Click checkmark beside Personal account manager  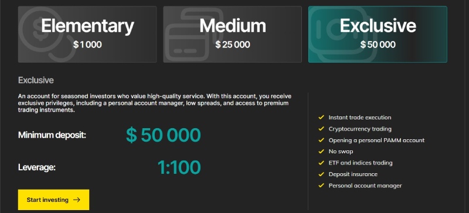(321, 185)
